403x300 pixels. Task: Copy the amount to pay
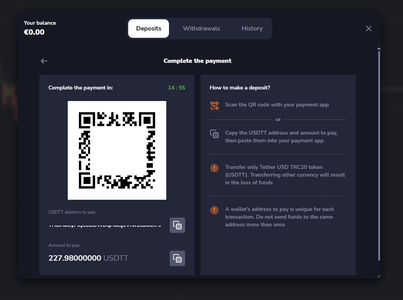click(177, 258)
